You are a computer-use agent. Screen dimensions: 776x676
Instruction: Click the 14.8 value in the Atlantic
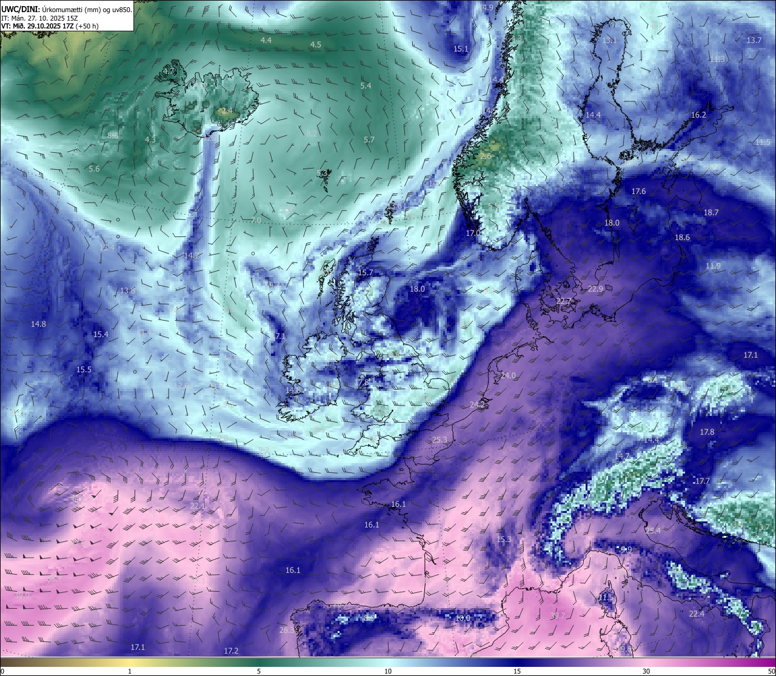pyautogui.click(x=38, y=324)
